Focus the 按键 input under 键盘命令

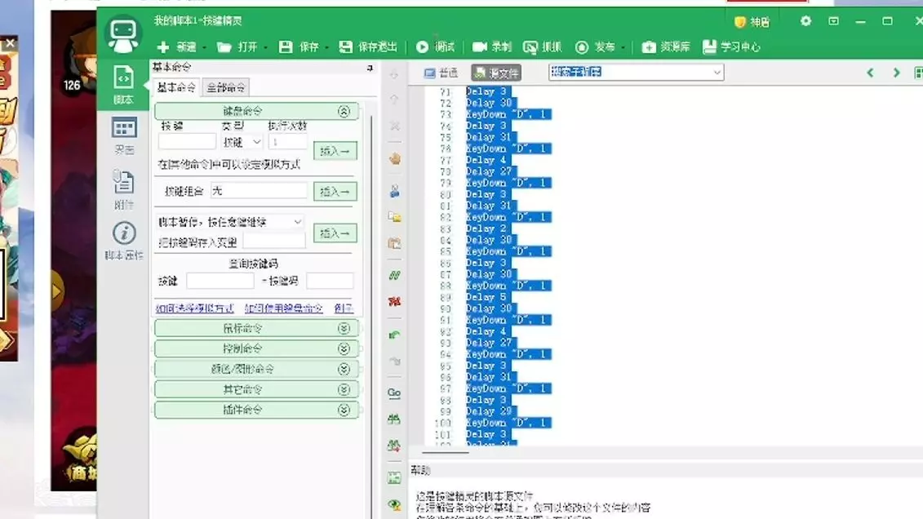[187, 142]
